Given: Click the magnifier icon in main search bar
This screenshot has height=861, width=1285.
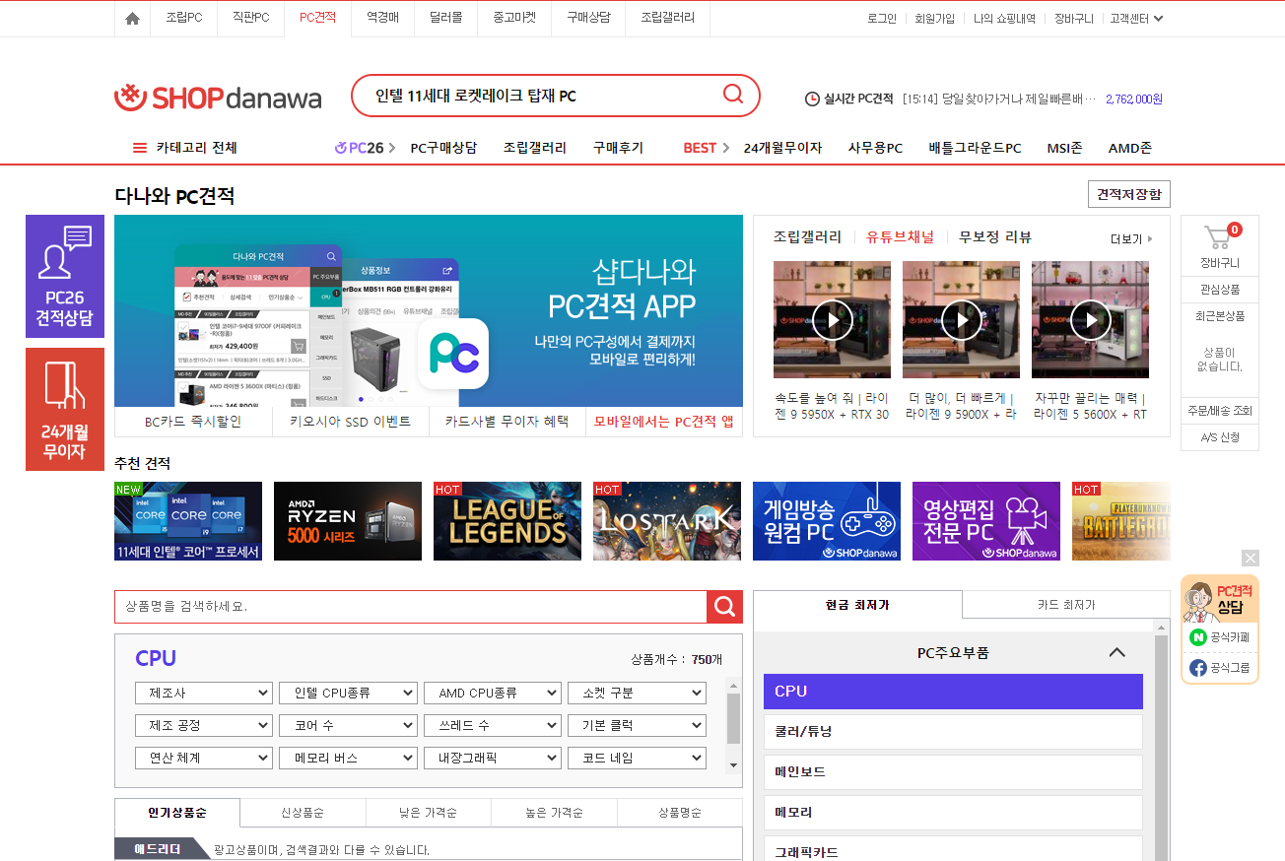Looking at the screenshot, I should point(733,95).
